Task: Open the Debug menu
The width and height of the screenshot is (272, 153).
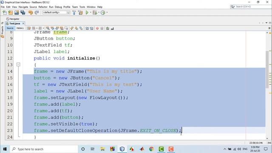Action: pyautogui.click(x=58, y=7)
